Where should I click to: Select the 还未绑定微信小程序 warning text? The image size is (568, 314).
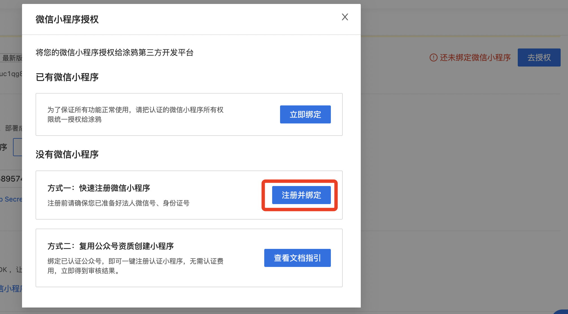[475, 58]
